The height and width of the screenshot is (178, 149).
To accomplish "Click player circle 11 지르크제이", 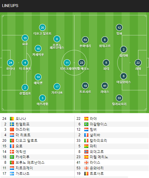I will pyautogui.click(x=67, y=63).
